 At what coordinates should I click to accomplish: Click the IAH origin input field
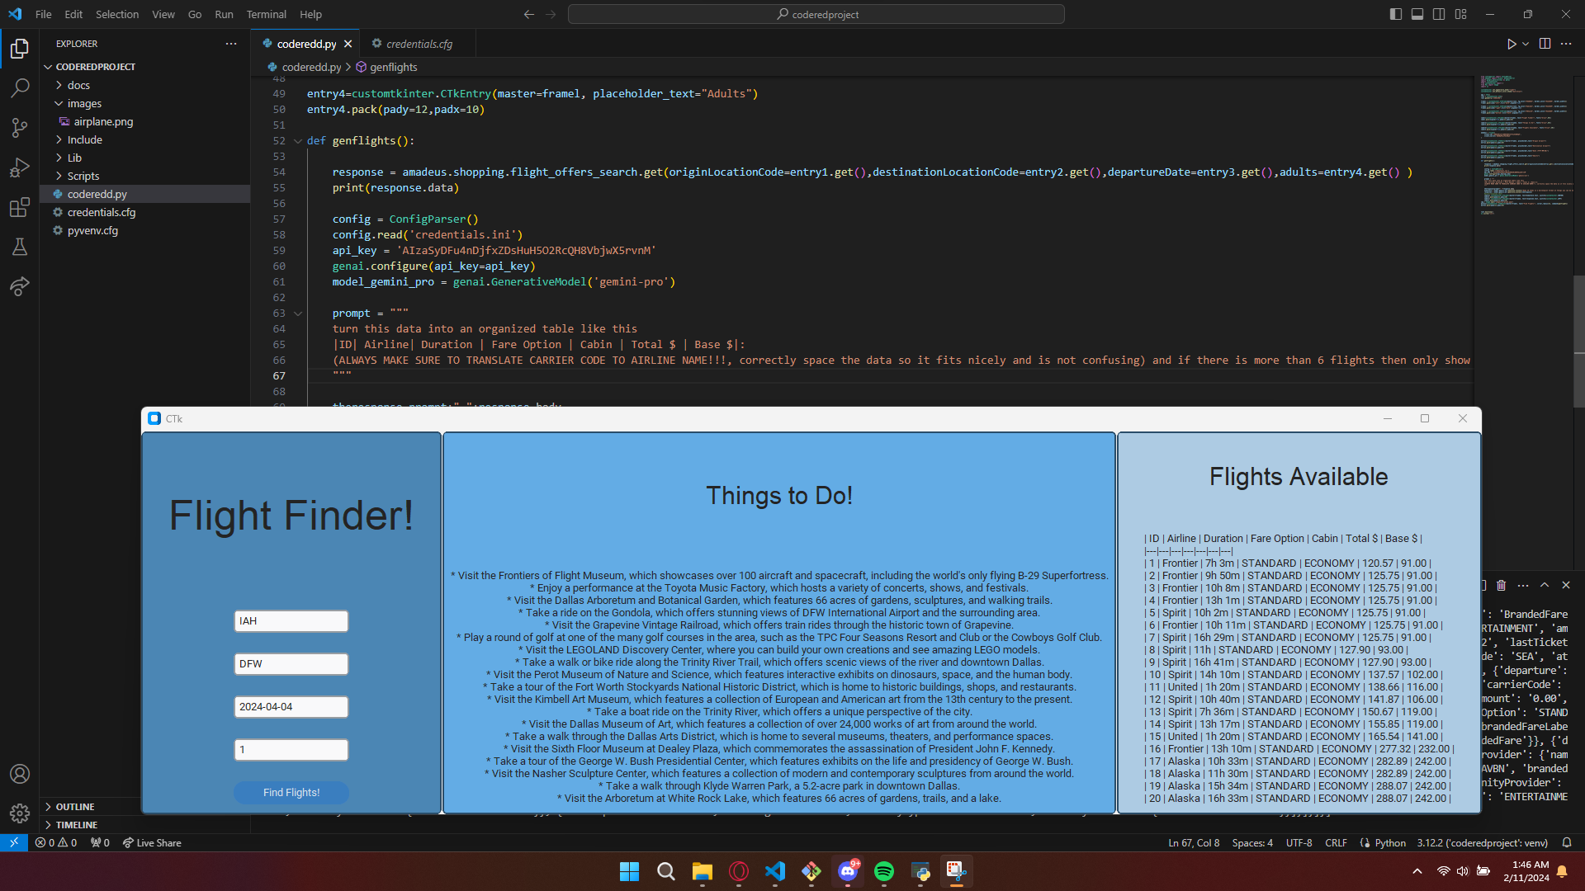[x=291, y=621]
